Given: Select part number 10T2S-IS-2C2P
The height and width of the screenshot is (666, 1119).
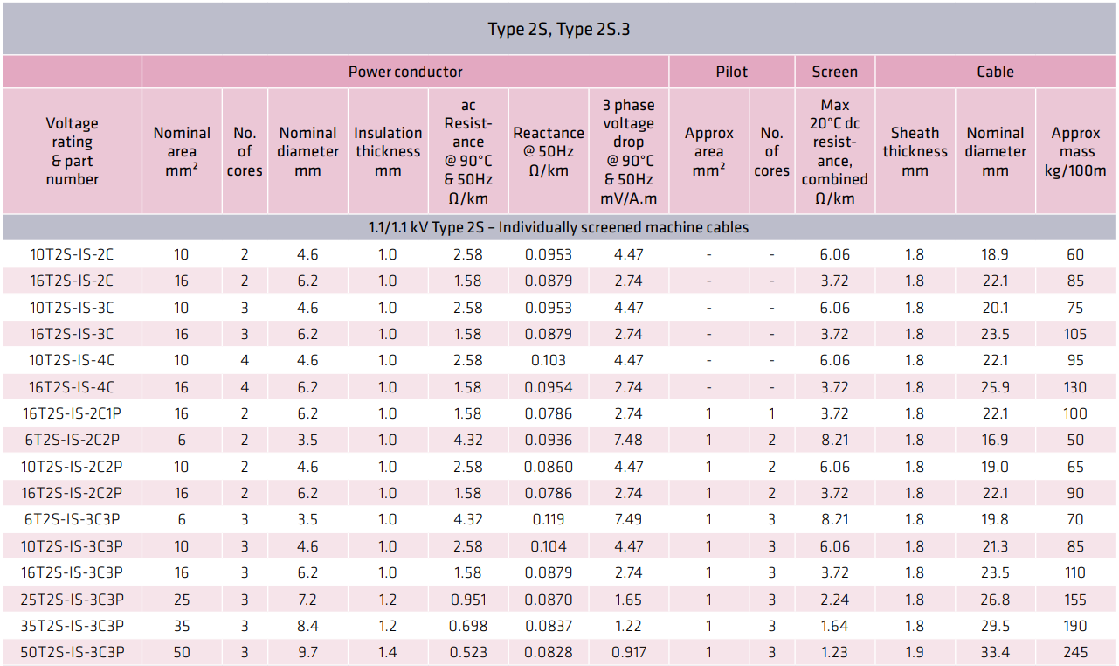Looking at the screenshot, I should click(73, 467).
